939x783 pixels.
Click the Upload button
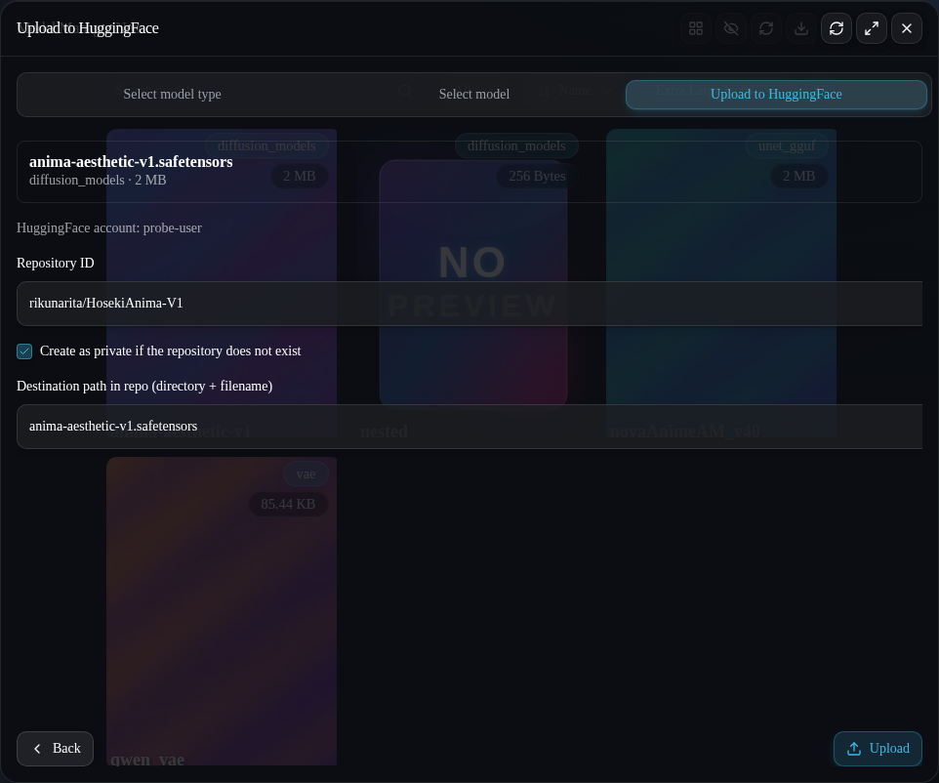(x=878, y=748)
